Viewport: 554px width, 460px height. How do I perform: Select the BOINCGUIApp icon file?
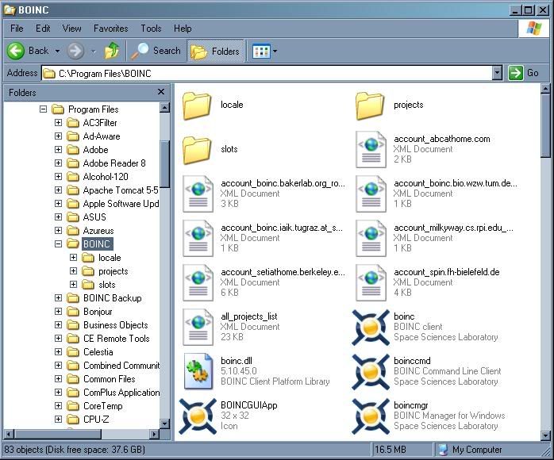198,416
